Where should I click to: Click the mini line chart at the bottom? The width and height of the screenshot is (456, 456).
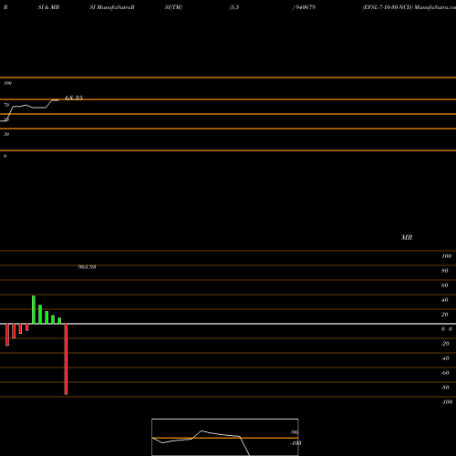click(x=225, y=437)
